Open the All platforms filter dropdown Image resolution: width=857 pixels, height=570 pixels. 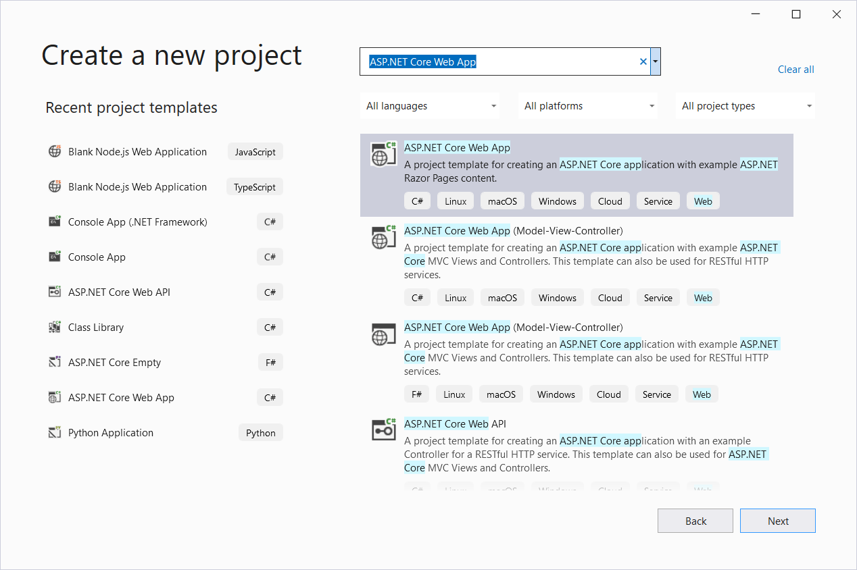pyautogui.click(x=588, y=106)
